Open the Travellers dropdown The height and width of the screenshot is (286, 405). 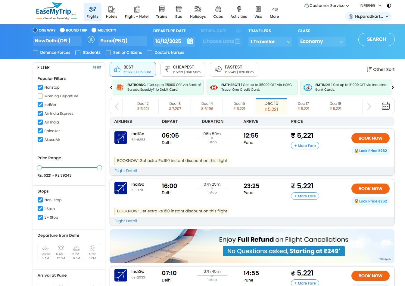[x=270, y=41]
